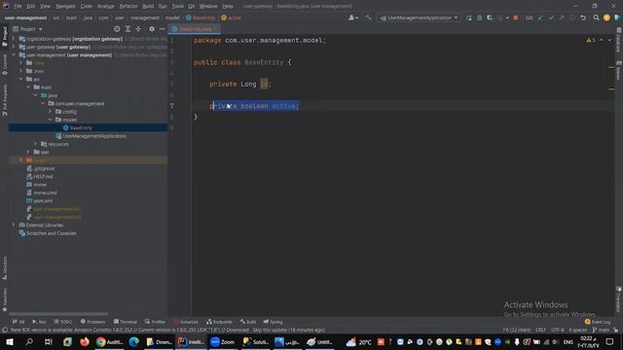Collapse the model package node
Image resolution: width=623 pixels, height=350 pixels.
point(50,120)
